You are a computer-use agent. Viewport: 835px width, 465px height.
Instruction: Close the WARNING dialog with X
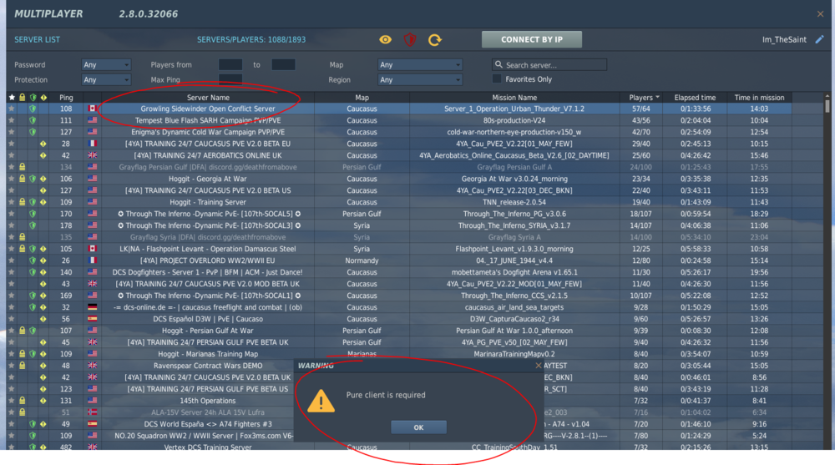coord(539,366)
